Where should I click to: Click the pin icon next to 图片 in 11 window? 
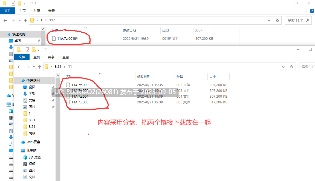[53, 107]
